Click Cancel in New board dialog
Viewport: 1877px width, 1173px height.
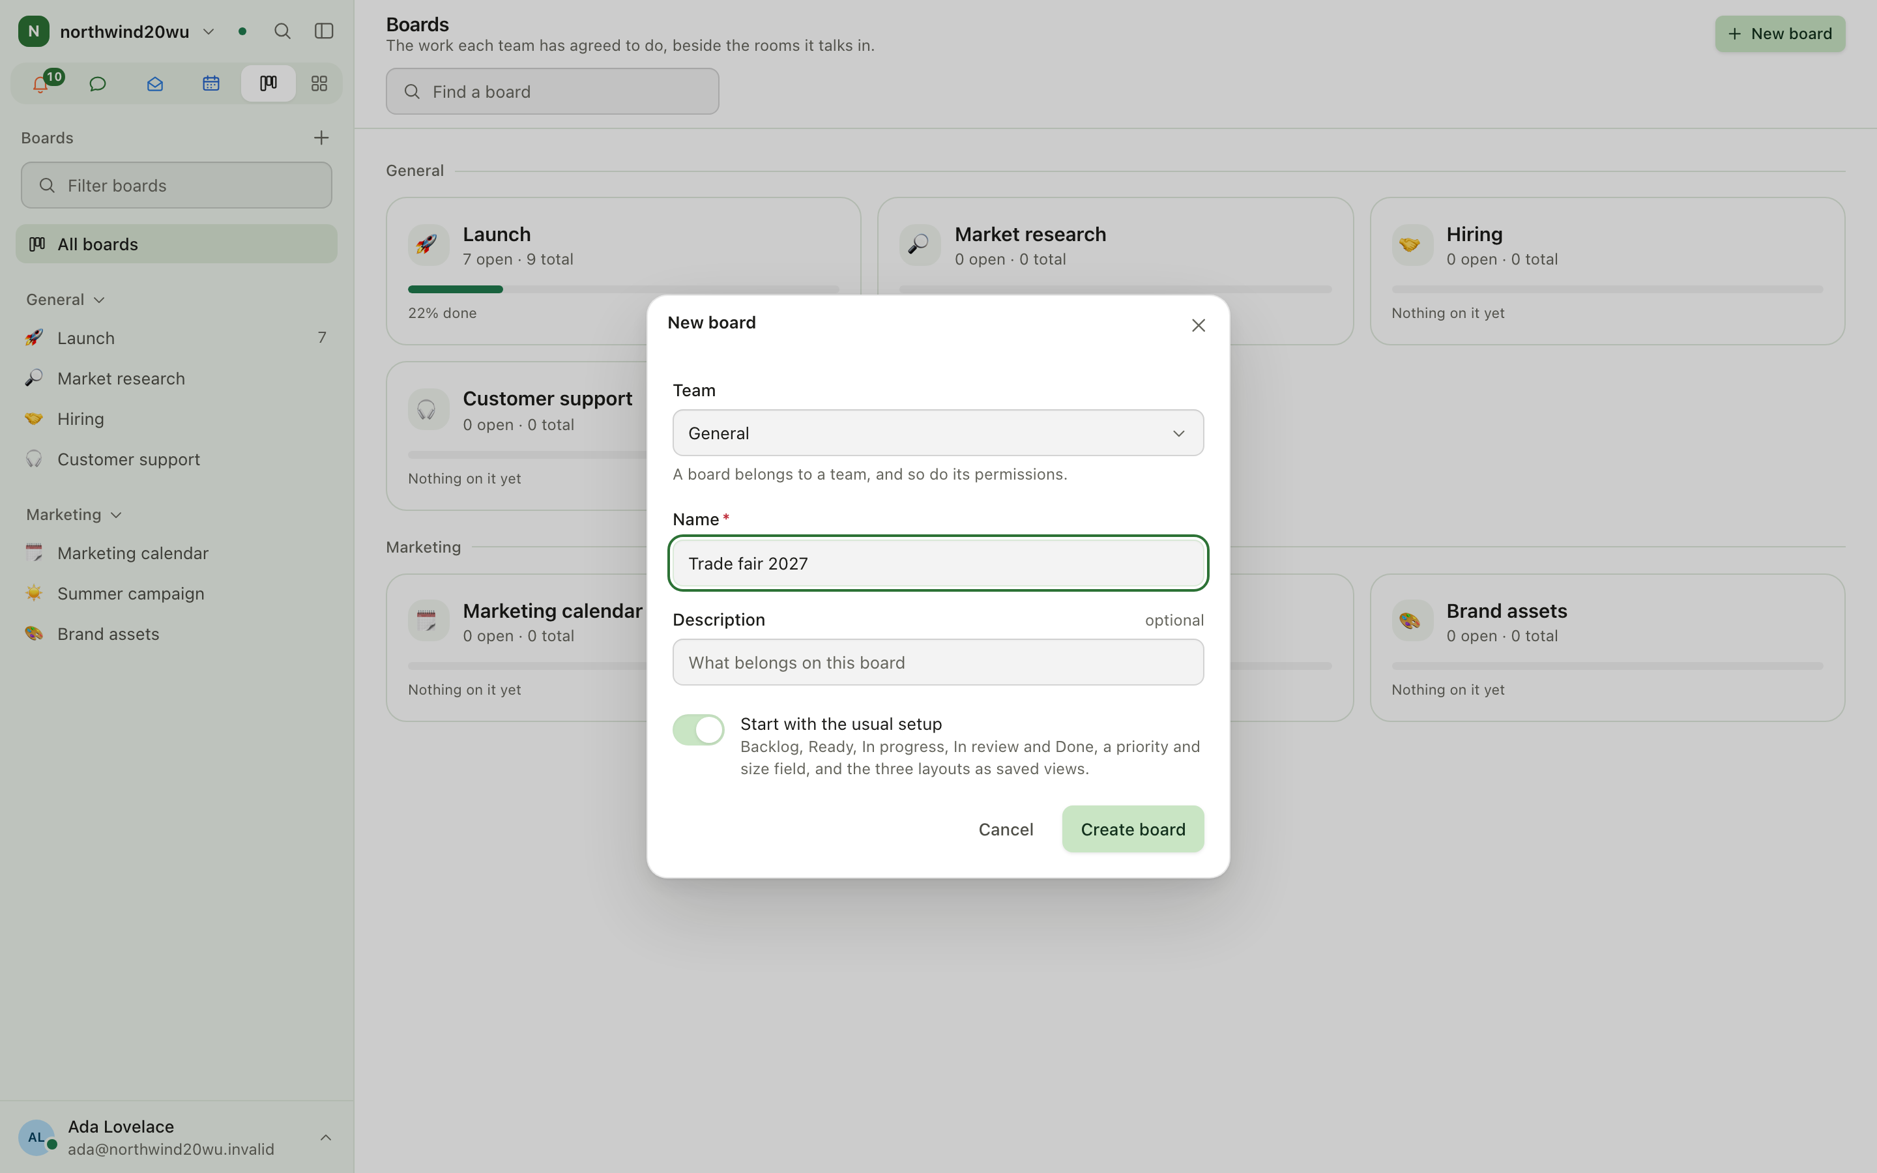tap(1005, 830)
